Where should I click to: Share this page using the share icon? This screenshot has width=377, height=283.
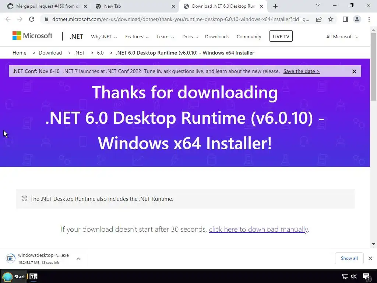click(x=319, y=19)
